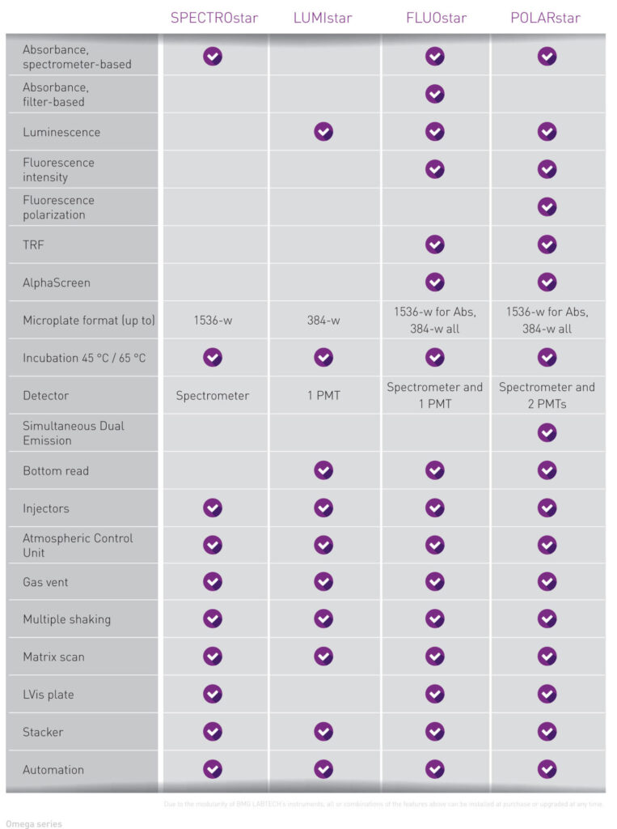Image resolution: width=617 pixels, height=829 pixels.
Task: Select the LUMIstar column header
Action: click(x=323, y=18)
